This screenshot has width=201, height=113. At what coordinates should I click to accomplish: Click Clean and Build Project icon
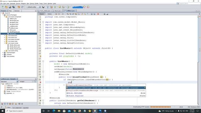[x=52, y=7]
